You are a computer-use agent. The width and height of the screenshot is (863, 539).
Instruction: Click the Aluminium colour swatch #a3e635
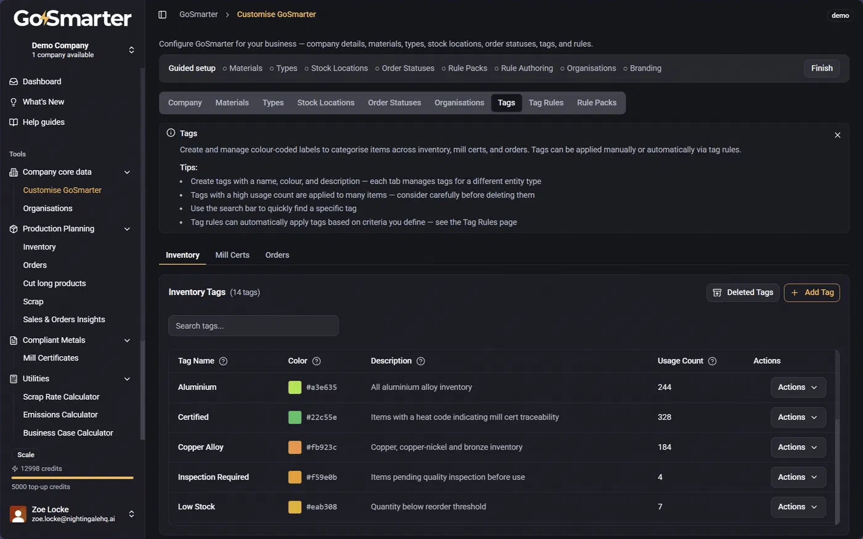tap(295, 387)
